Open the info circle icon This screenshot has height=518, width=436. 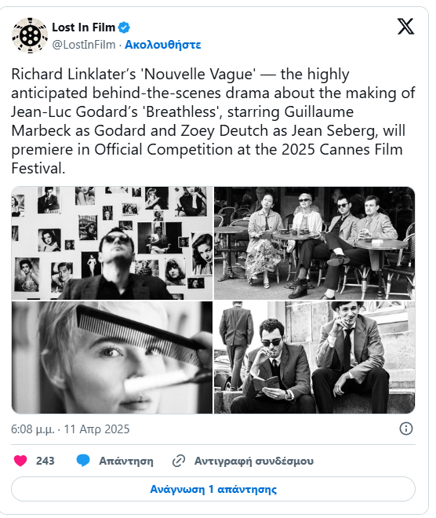tap(406, 429)
